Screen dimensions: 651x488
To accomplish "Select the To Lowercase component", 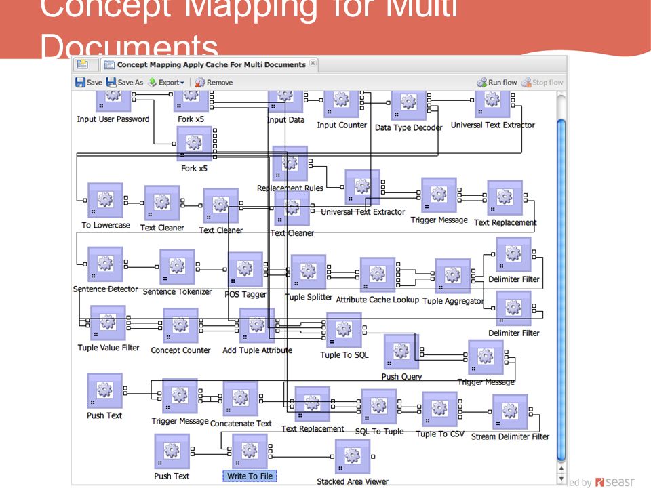I will pos(106,200).
